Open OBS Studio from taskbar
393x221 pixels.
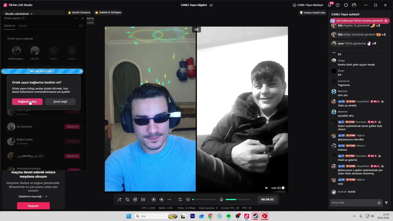[238, 216]
